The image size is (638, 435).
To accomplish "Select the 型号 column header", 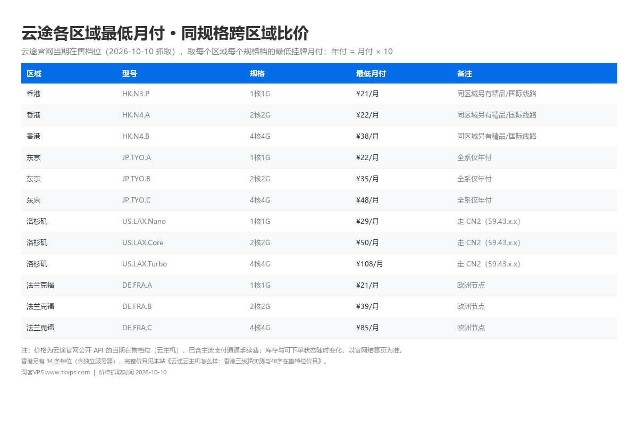I will (130, 73).
